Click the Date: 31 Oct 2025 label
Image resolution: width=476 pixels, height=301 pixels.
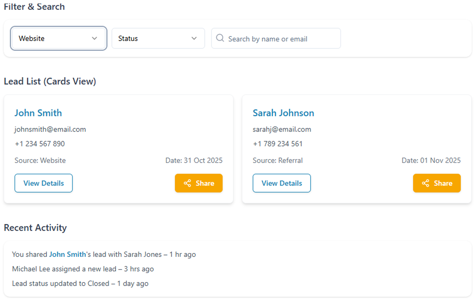pyautogui.click(x=194, y=161)
